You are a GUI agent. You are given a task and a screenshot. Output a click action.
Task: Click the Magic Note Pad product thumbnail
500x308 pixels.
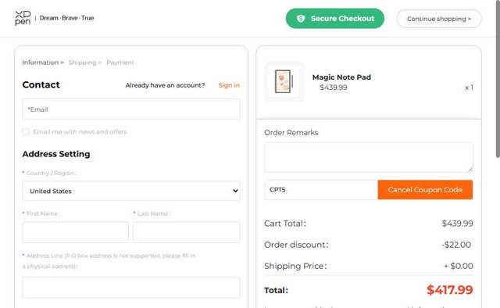click(284, 82)
